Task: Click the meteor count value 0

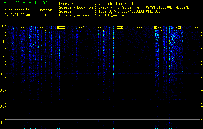Action: click(x=46, y=15)
